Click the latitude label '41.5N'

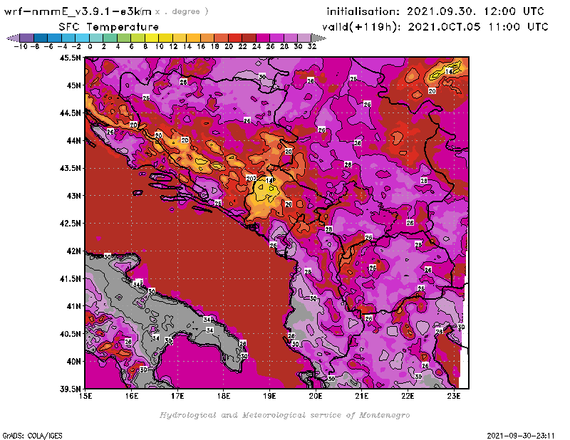click(70, 278)
